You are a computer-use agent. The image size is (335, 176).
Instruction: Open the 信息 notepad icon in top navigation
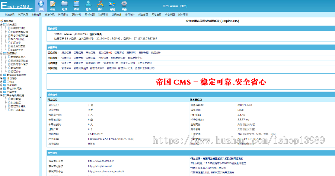pos(53,4)
